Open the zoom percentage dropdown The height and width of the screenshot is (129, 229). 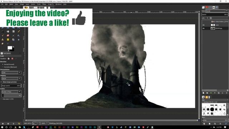(44, 123)
